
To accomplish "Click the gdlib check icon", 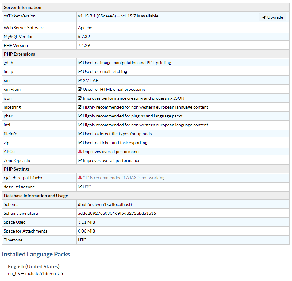I will click(x=80, y=63).
